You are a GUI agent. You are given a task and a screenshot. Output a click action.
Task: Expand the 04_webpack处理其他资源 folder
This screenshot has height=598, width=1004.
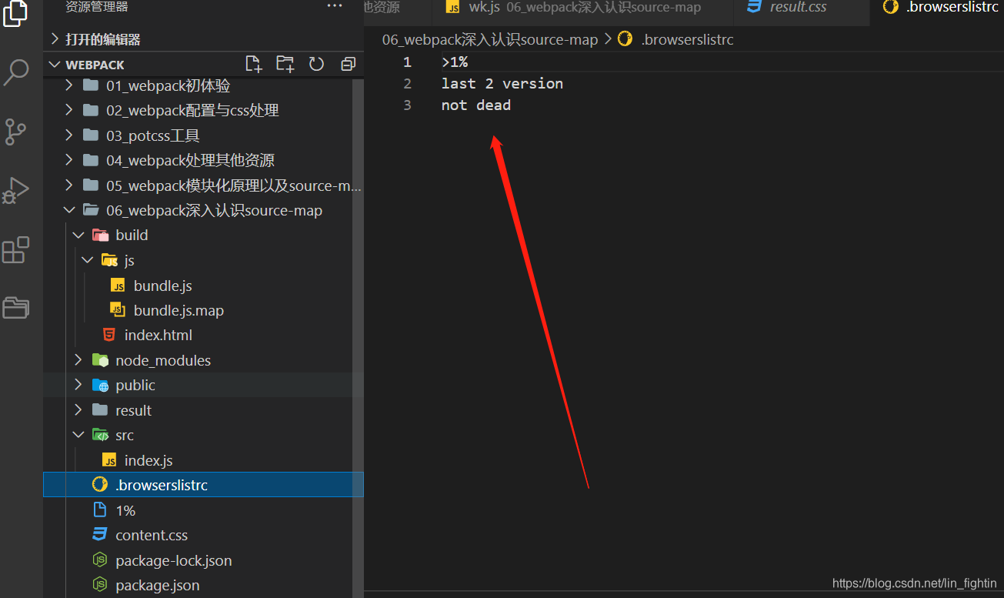coord(69,160)
